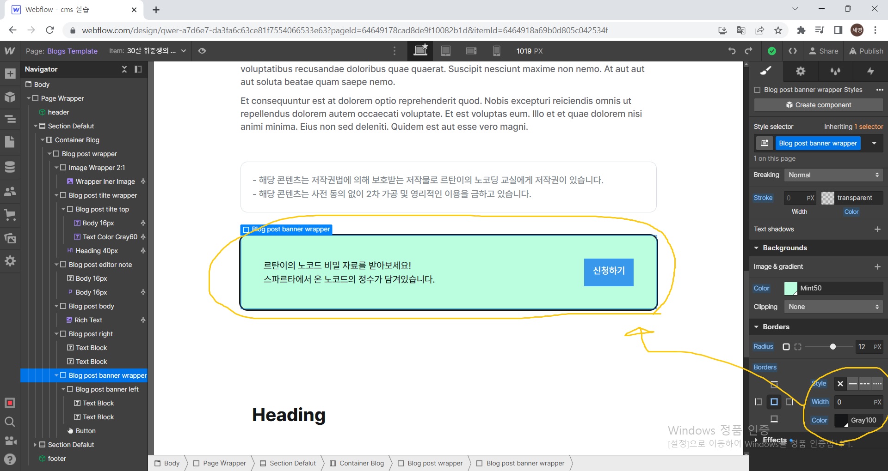Viewport: 888px width, 471px height.
Task: Click the Share button
Action: click(x=823, y=51)
